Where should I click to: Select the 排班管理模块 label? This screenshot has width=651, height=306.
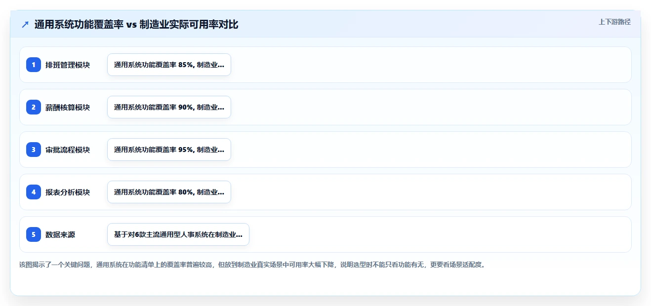68,65
